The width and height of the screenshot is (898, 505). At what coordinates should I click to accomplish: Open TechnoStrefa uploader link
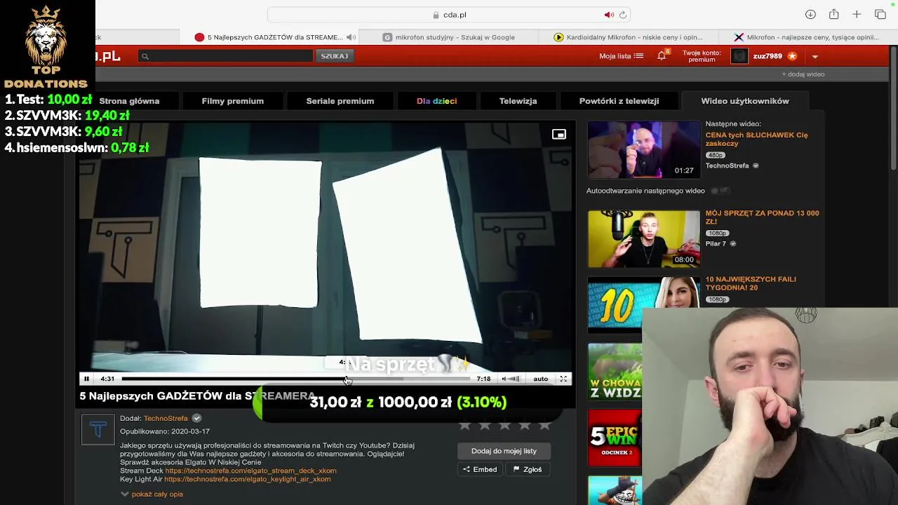(x=166, y=418)
